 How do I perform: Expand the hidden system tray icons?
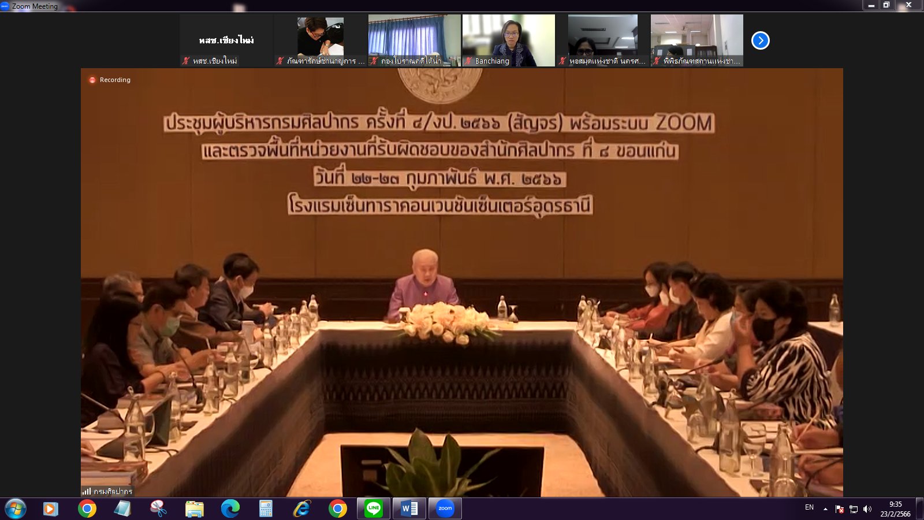click(x=825, y=510)
